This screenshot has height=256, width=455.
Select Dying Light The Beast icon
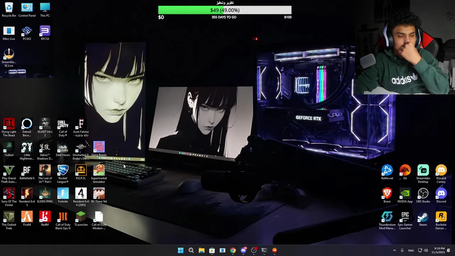(9, 128)
